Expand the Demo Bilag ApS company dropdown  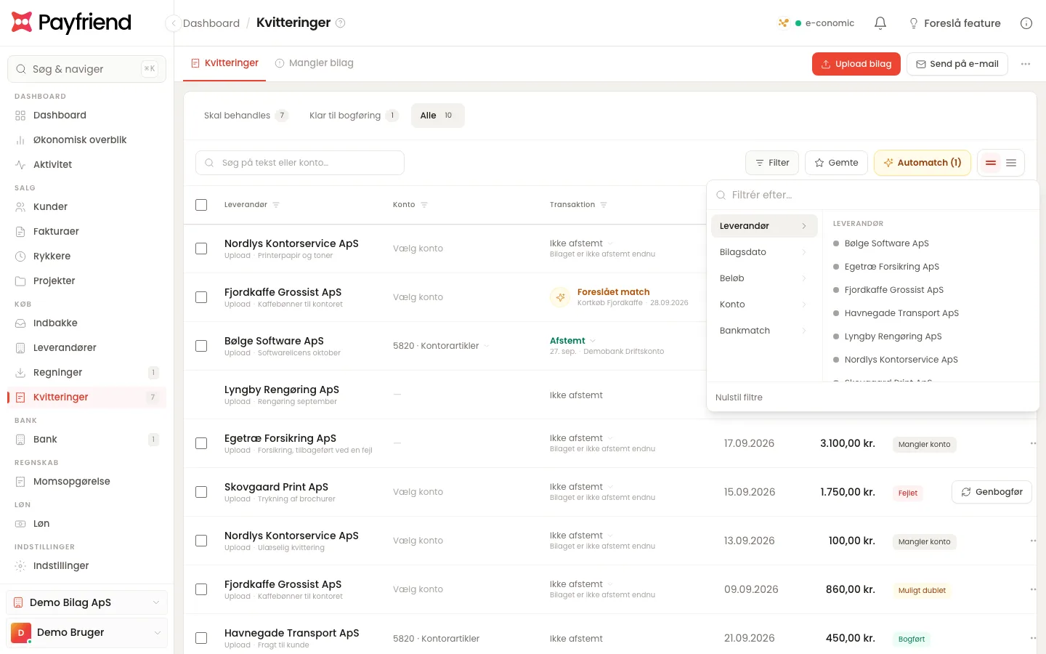pyautogui.click(x=87, y=602)
